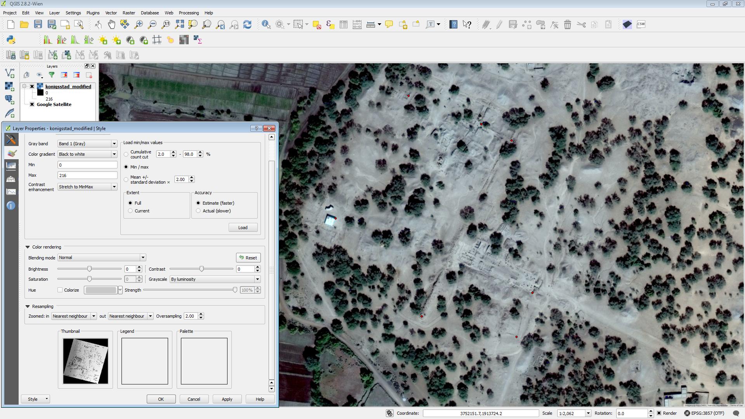Choose Current extent radio button
Screen dimensions: 745x419
coord(130,211)
